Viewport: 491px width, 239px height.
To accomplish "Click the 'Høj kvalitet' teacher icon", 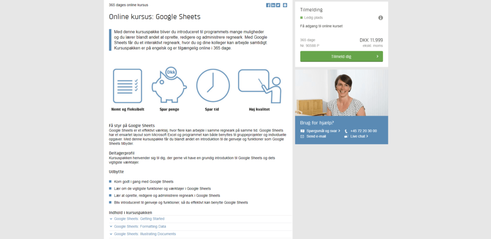I will tap(259, 86).
